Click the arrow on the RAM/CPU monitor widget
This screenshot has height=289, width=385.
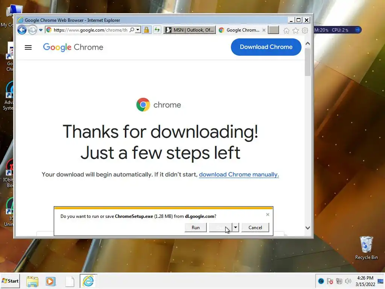[358, 30]
